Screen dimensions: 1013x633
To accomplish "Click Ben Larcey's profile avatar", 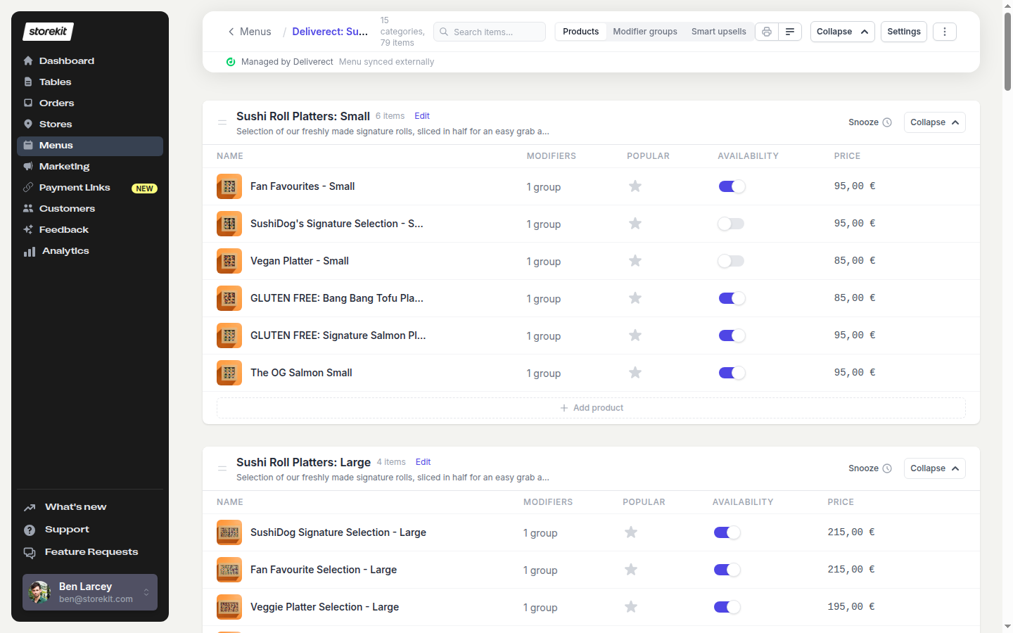I will 39,592.
